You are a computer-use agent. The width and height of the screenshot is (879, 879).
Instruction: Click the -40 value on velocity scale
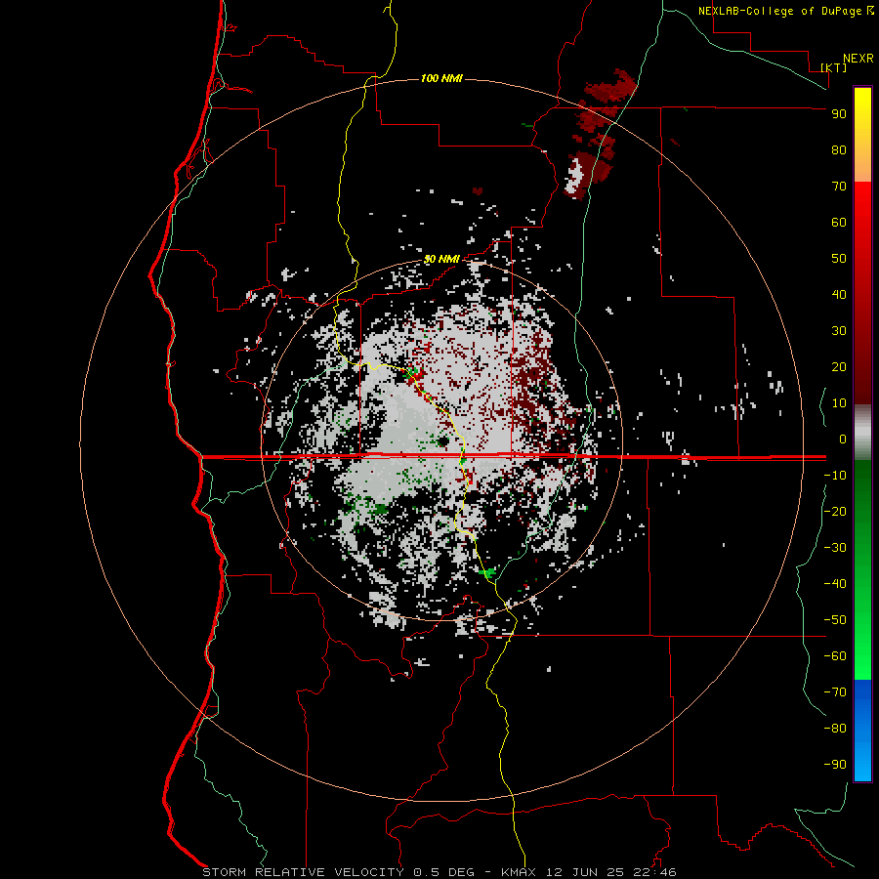coord(835,584)
